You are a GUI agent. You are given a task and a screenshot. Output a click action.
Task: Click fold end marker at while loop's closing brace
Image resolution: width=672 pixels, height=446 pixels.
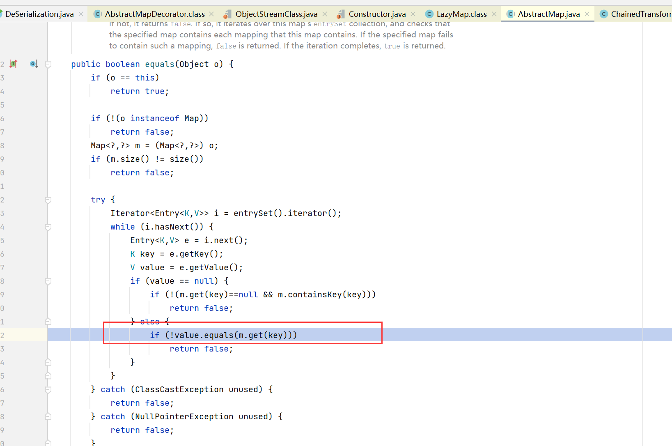pos(48,376)
